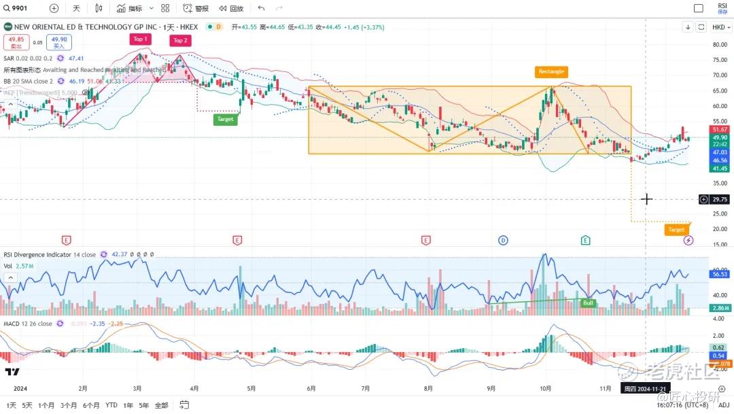Image resolution: width=734 pixels, height=414 pixels.
Task: Select the BB 20 SMA close 2 legend
Action: tap(29, 81)
